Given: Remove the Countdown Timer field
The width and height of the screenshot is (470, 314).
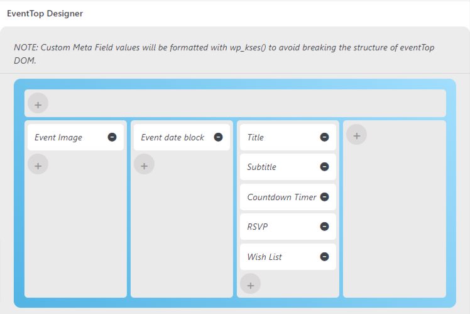Looking at the screenshot, I should (x=324, y=197).
